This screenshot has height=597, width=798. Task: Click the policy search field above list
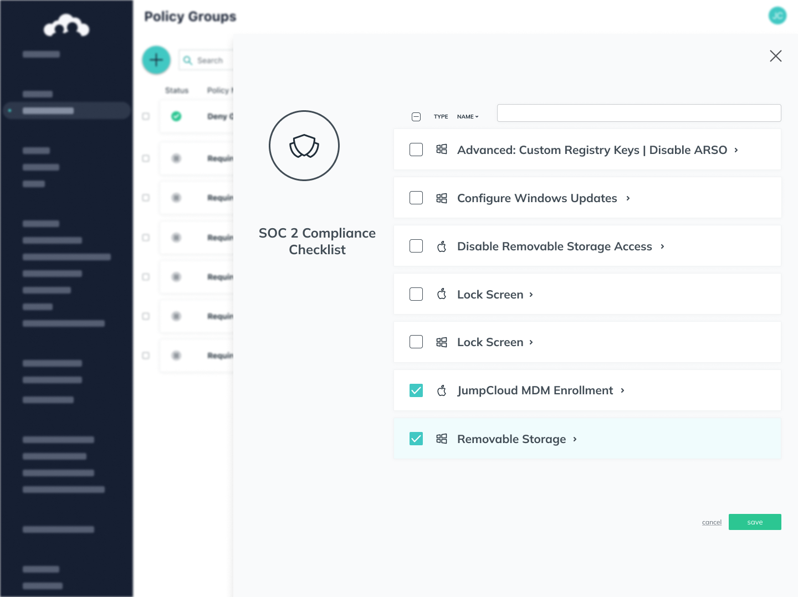click(x=638, y=113)
